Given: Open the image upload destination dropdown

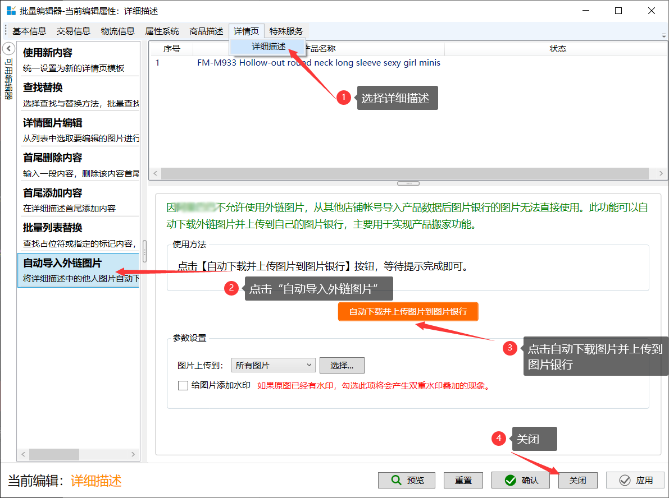Looking at the screenshot, I should click(273, 366).
